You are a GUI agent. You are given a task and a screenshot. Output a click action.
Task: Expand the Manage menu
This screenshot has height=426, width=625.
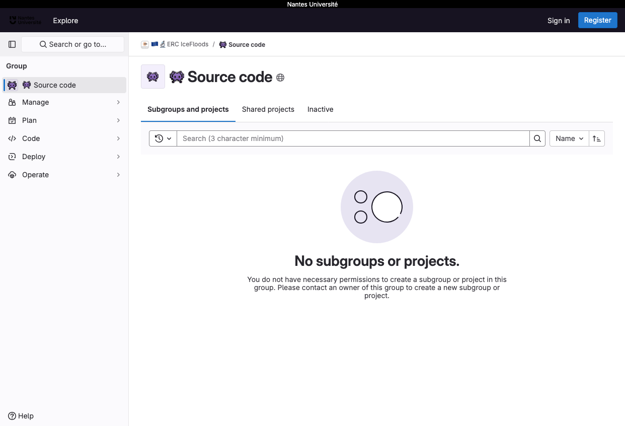(x=64, y=102)
